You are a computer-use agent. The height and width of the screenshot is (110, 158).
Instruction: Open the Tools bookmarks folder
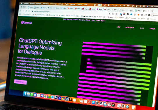pos(98,17)
